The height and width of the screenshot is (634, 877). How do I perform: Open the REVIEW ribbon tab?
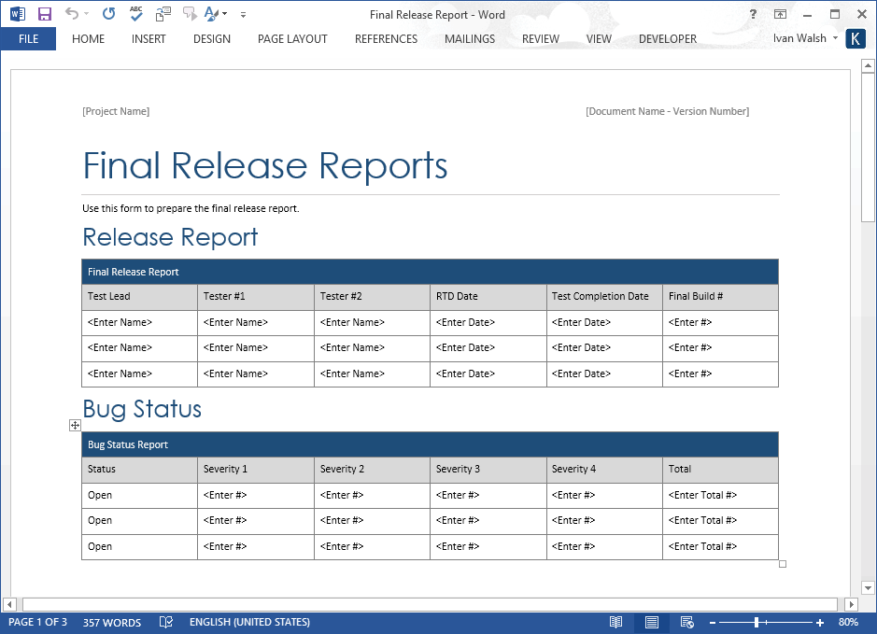click(x=540, y=38)
